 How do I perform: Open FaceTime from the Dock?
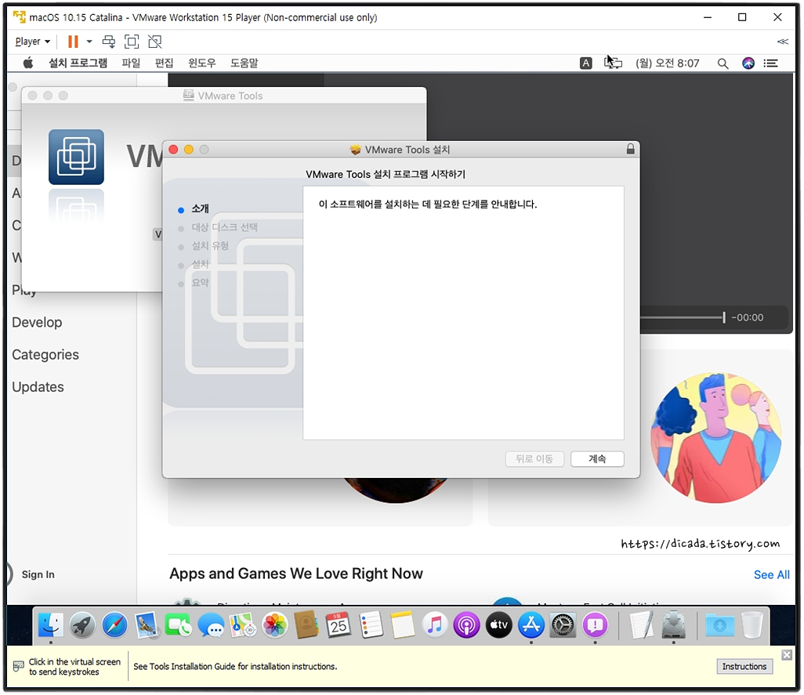coord(179,624)
